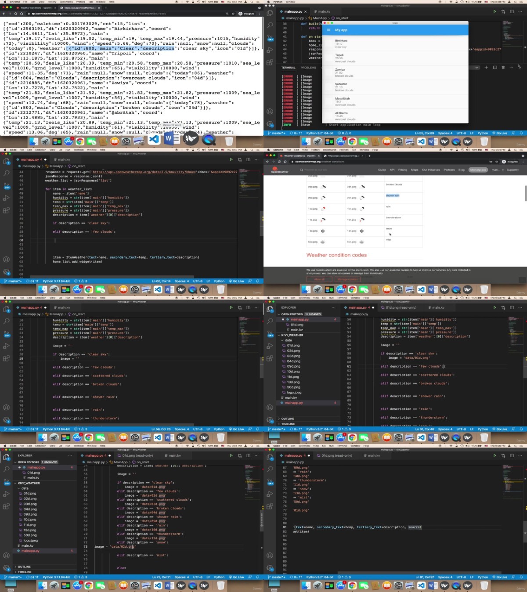Viewport: 527px width, 592px height.
Task: Maximize terminal panel with the chevron-up icon
Action: 511,67
